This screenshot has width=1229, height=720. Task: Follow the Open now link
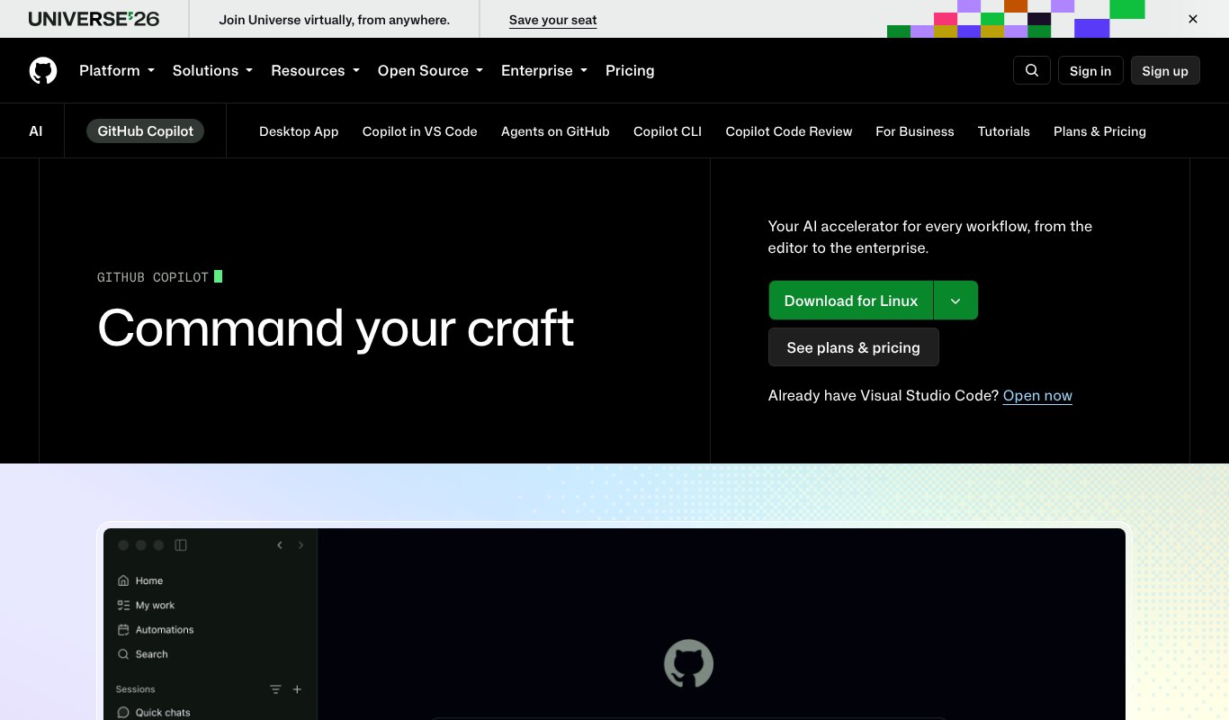coord(1037,395)
